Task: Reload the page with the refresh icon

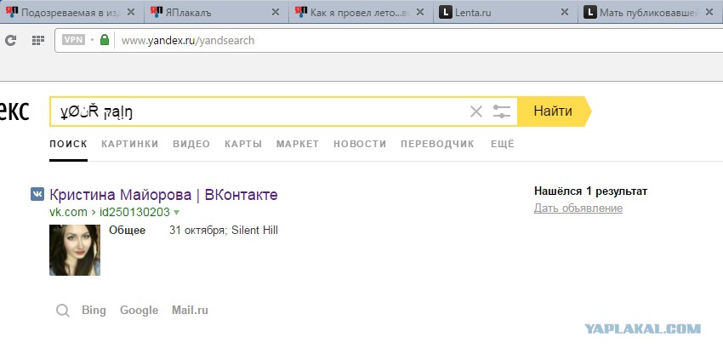Action: tap(10, 41)
